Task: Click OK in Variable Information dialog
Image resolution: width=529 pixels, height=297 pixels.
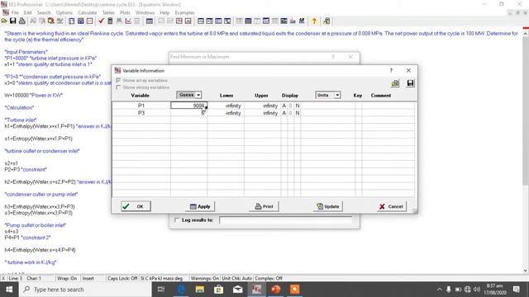Action: tap(136, 206)
